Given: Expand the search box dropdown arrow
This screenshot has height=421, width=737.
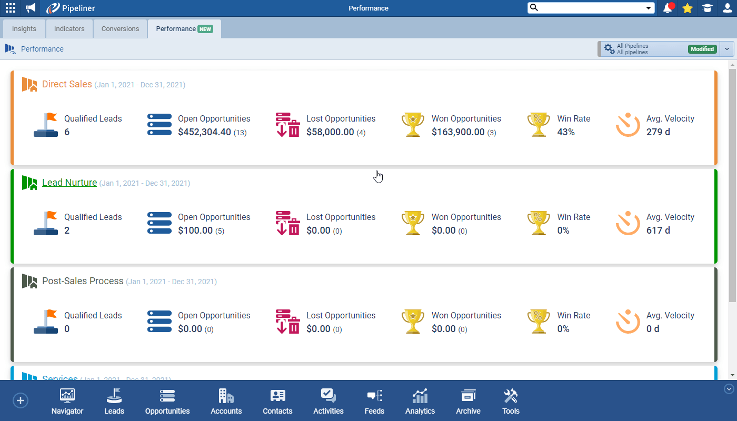Looking at the screenshot, I should (x=649, y=8).
